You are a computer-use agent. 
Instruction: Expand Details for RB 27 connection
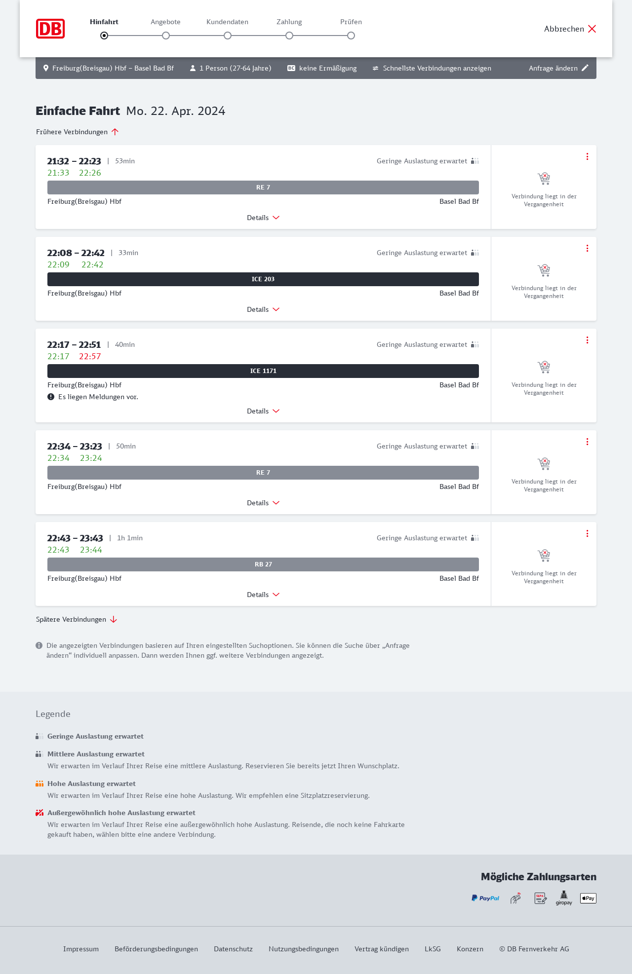click(x=263, y=595)
